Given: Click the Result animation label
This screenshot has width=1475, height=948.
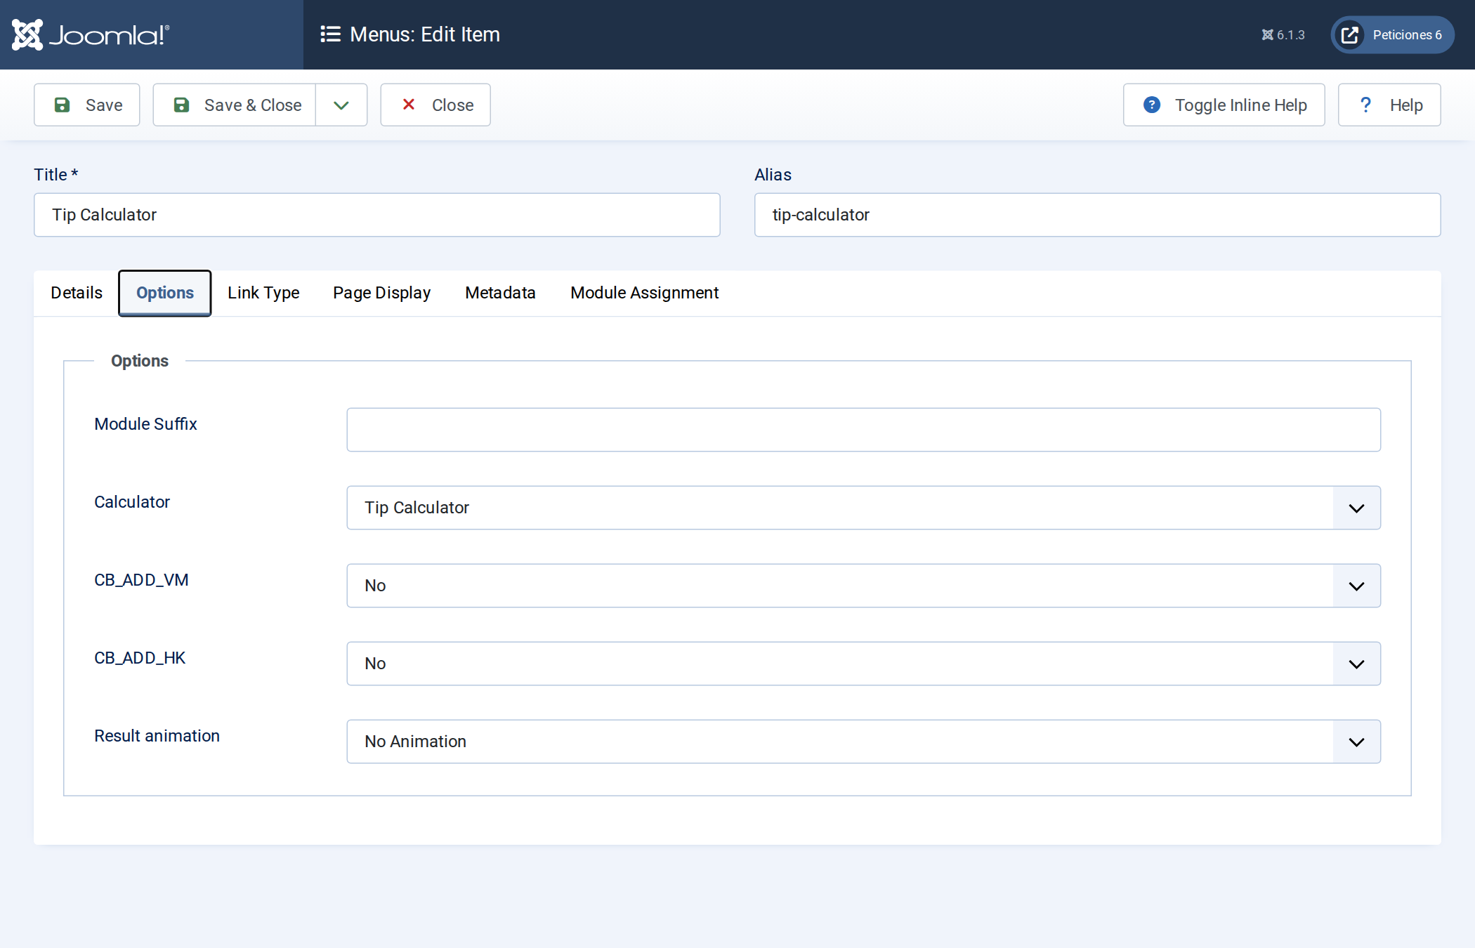Looking at the screenshot, I should pos(157,736).
